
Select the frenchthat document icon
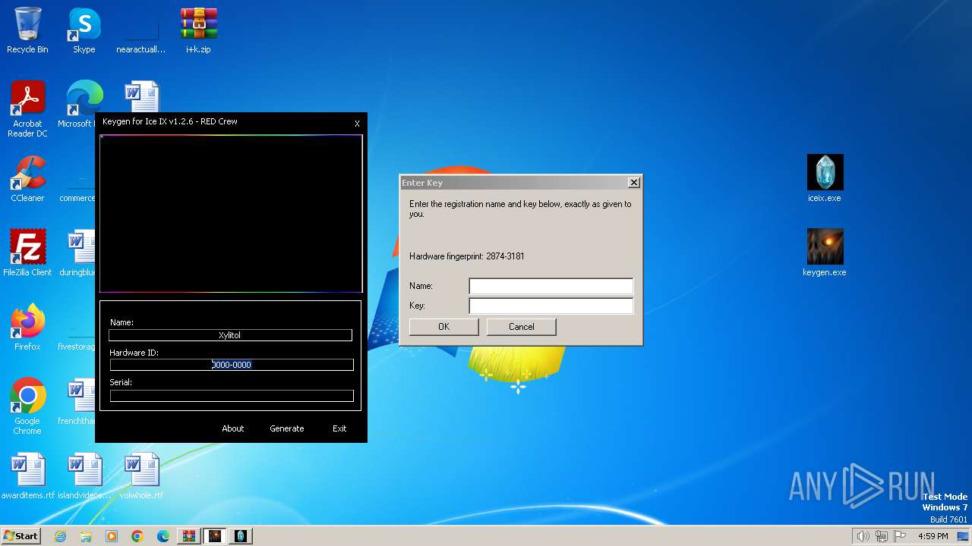pyautogui.click(x=76, y=402)
